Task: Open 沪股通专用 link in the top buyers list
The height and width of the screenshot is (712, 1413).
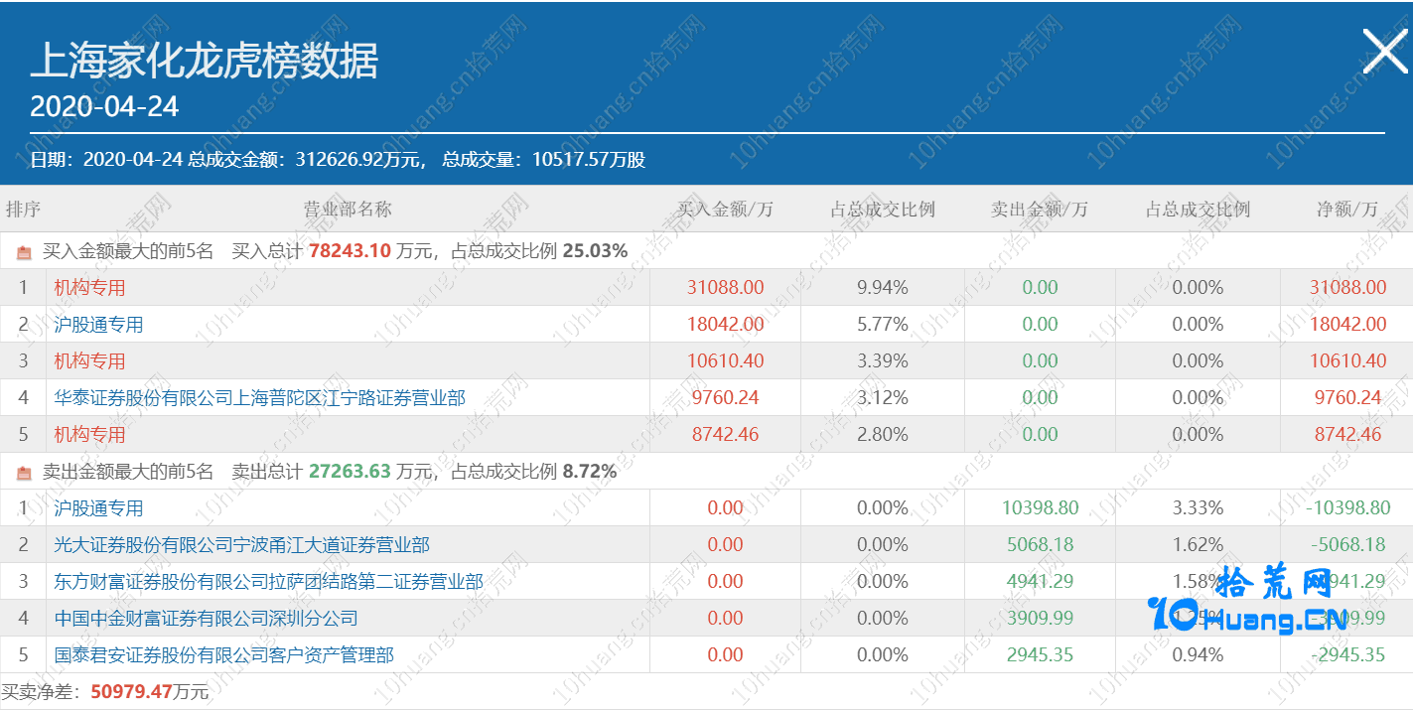Action: [98, 325]
